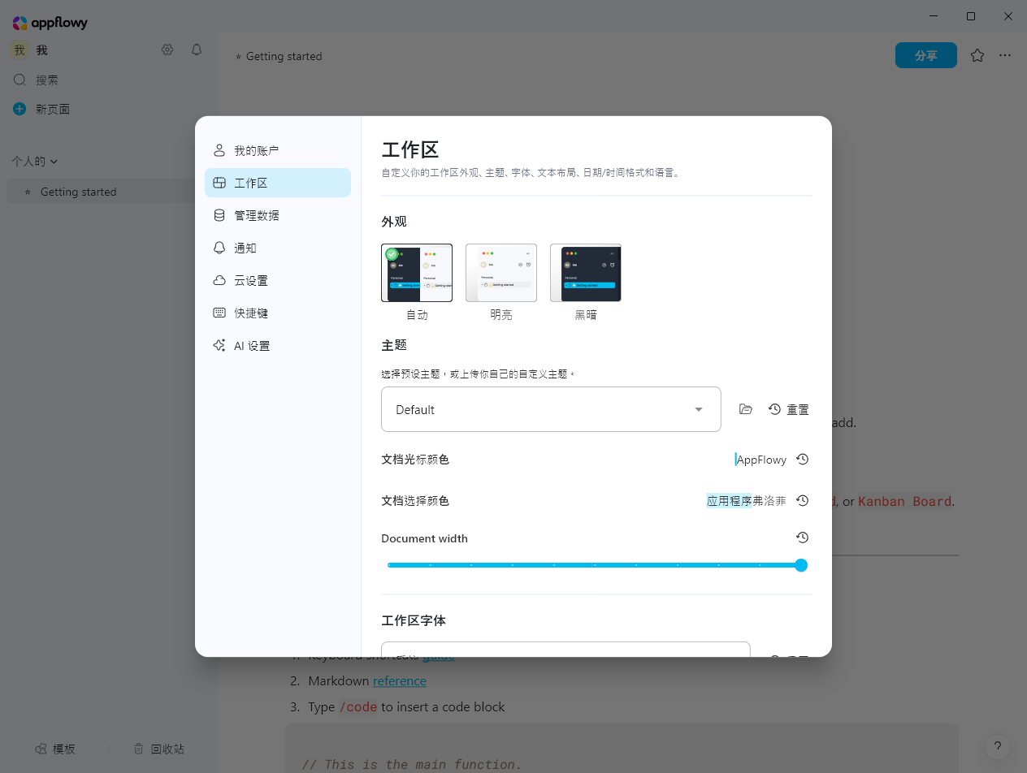Open 回收站 trash
This screenshot has height=773, width=1027.
(158, 749)
